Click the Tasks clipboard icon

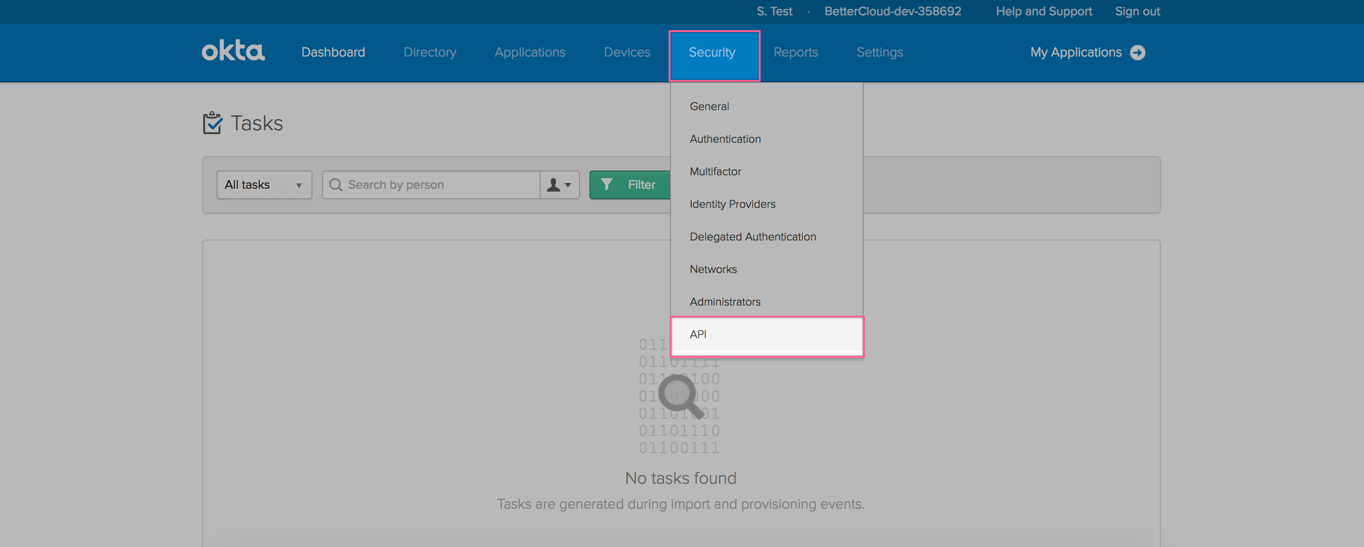point(212,122)
